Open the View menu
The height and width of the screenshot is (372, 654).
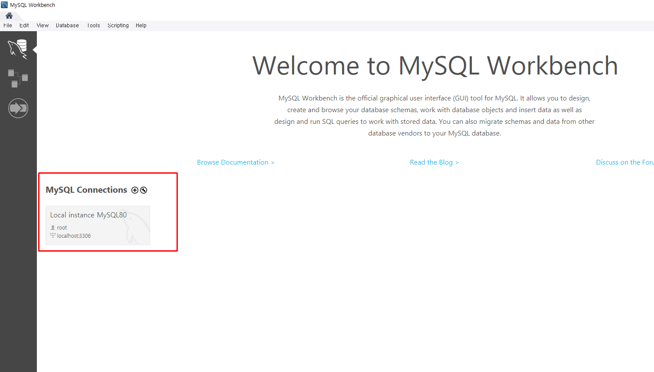43,26
